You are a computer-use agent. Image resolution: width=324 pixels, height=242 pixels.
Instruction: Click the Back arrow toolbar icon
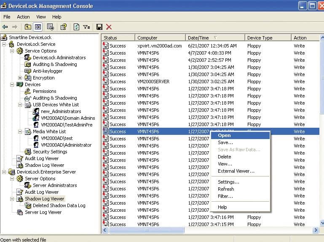5,27
